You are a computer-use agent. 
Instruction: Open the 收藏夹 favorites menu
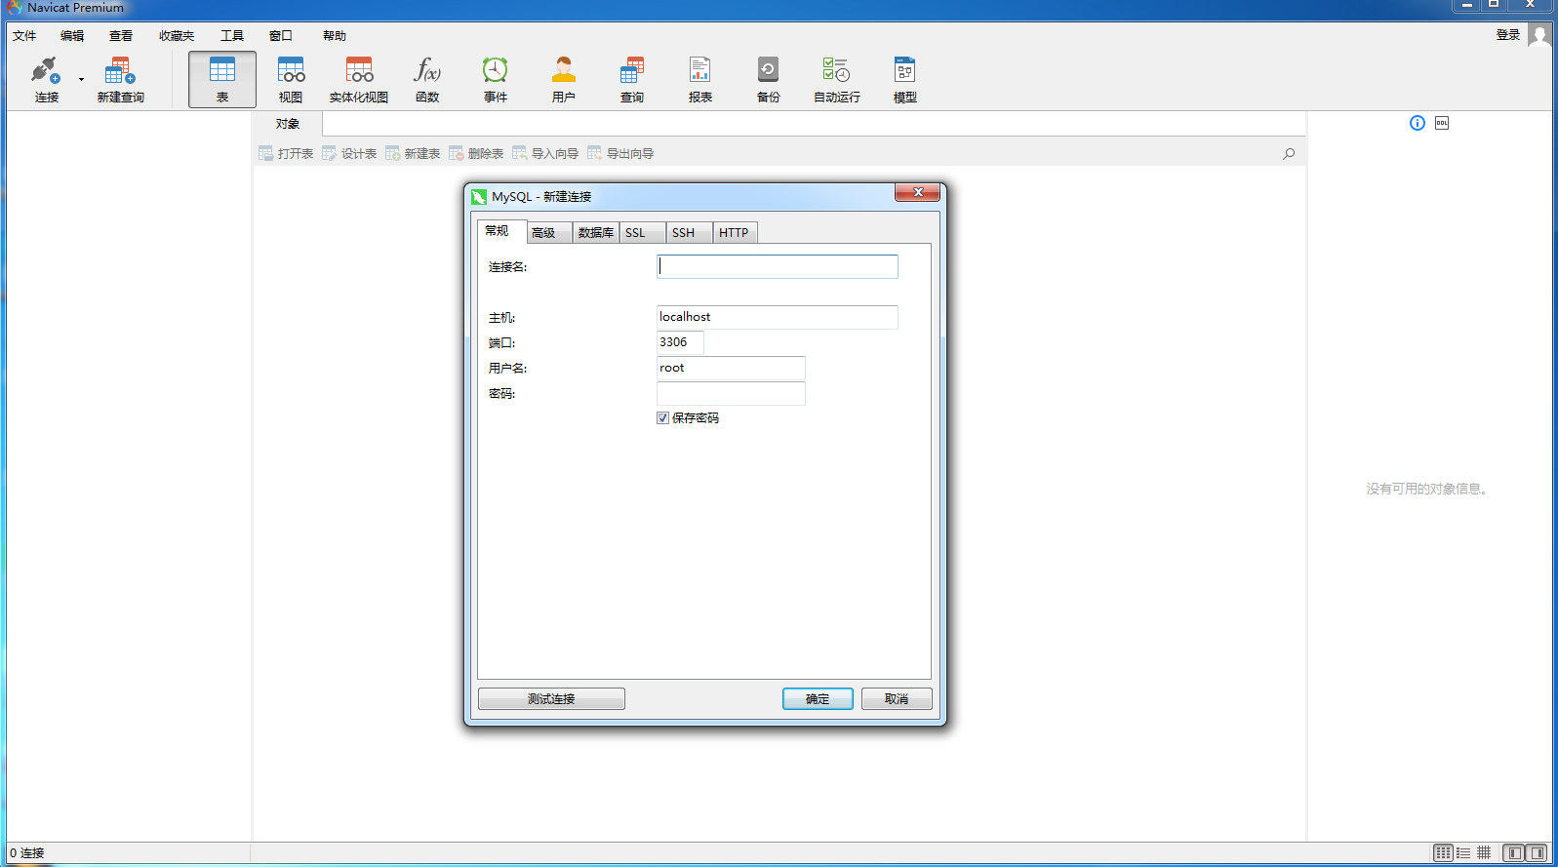point(177,36)
